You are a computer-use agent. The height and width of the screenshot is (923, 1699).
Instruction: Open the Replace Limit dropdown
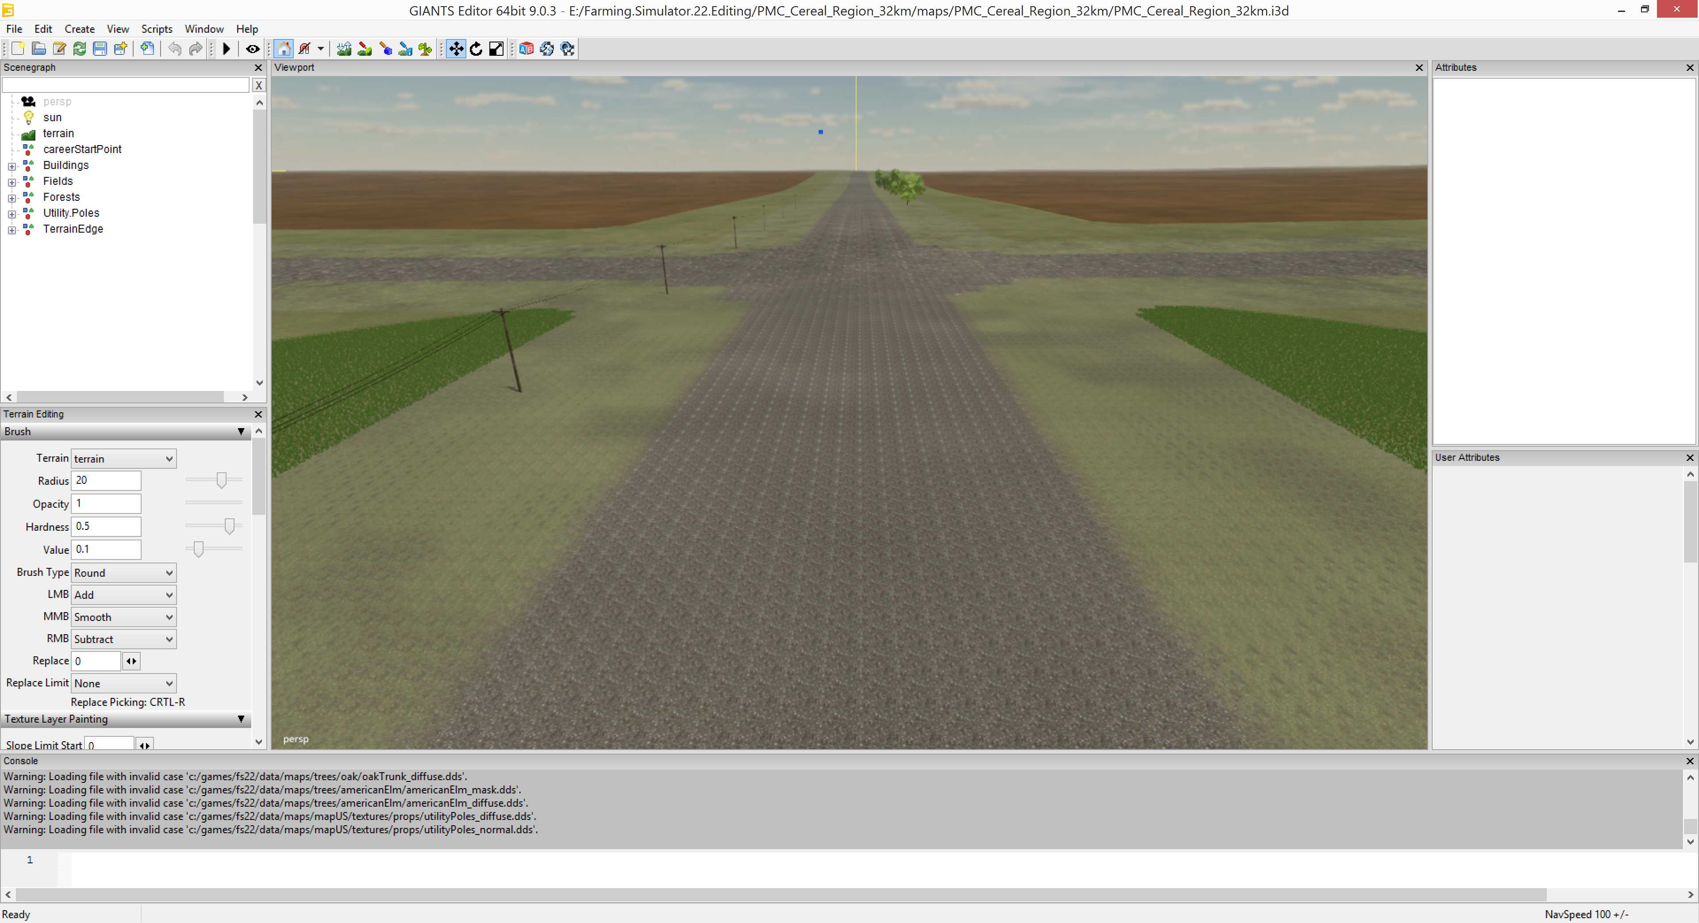(x=123, y=684)
